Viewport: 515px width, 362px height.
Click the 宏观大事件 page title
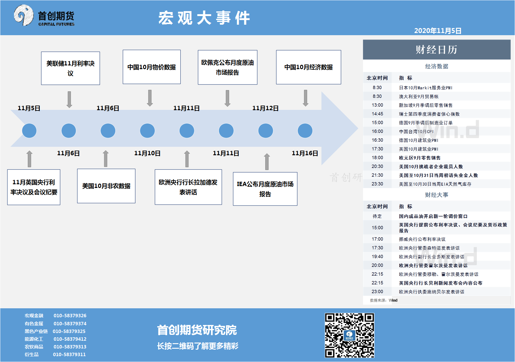click(x=204, y=18)
